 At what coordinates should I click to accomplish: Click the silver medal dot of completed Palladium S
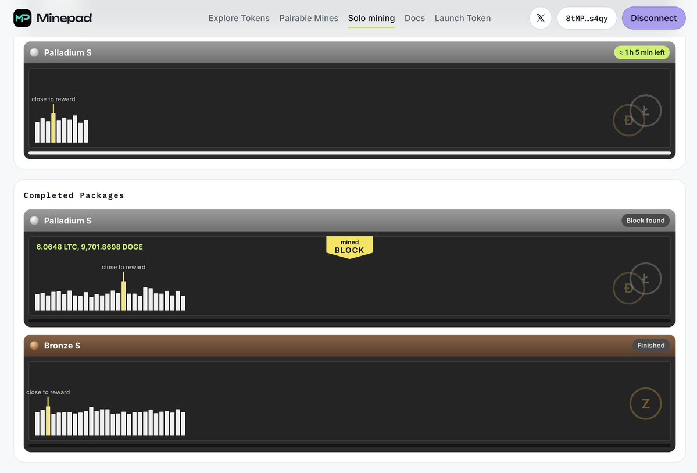tap(34, 221)
